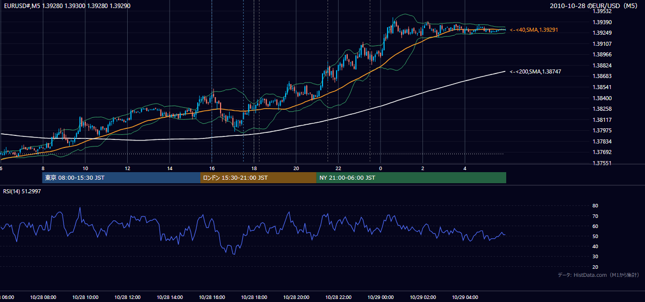
Task: Click RSI scale value 20
Action: 595,267
